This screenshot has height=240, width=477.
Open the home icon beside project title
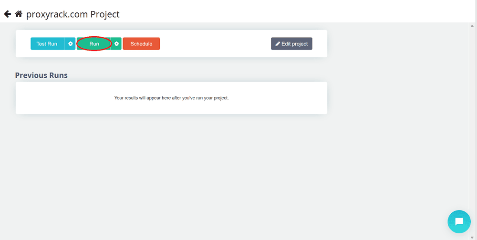point(19,14)
